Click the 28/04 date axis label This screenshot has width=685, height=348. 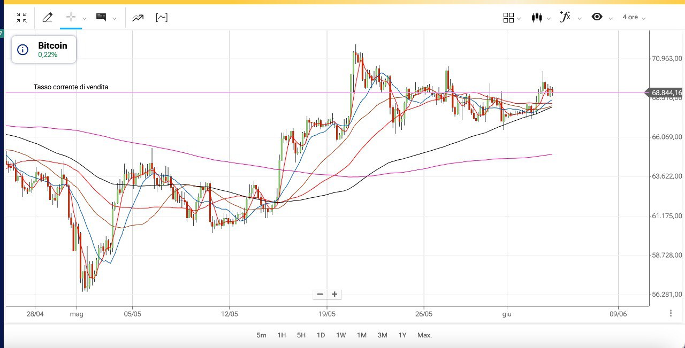tap(35, 314)
